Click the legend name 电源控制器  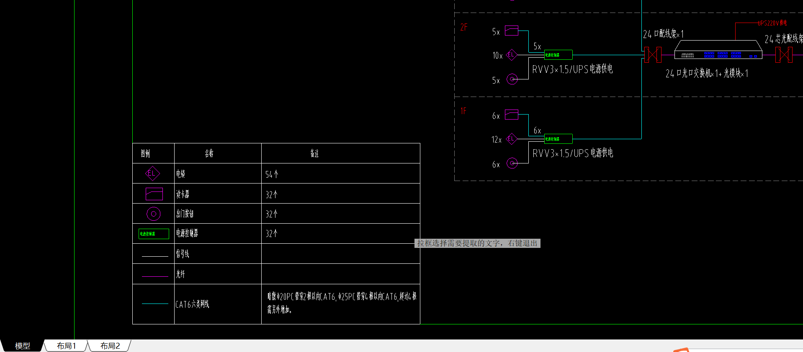pos(187,233)
